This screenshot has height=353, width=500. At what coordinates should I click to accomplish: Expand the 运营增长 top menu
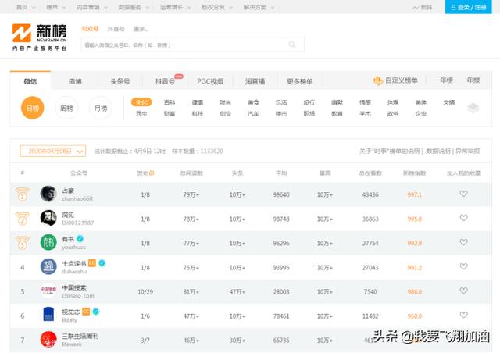click(175, 7)
